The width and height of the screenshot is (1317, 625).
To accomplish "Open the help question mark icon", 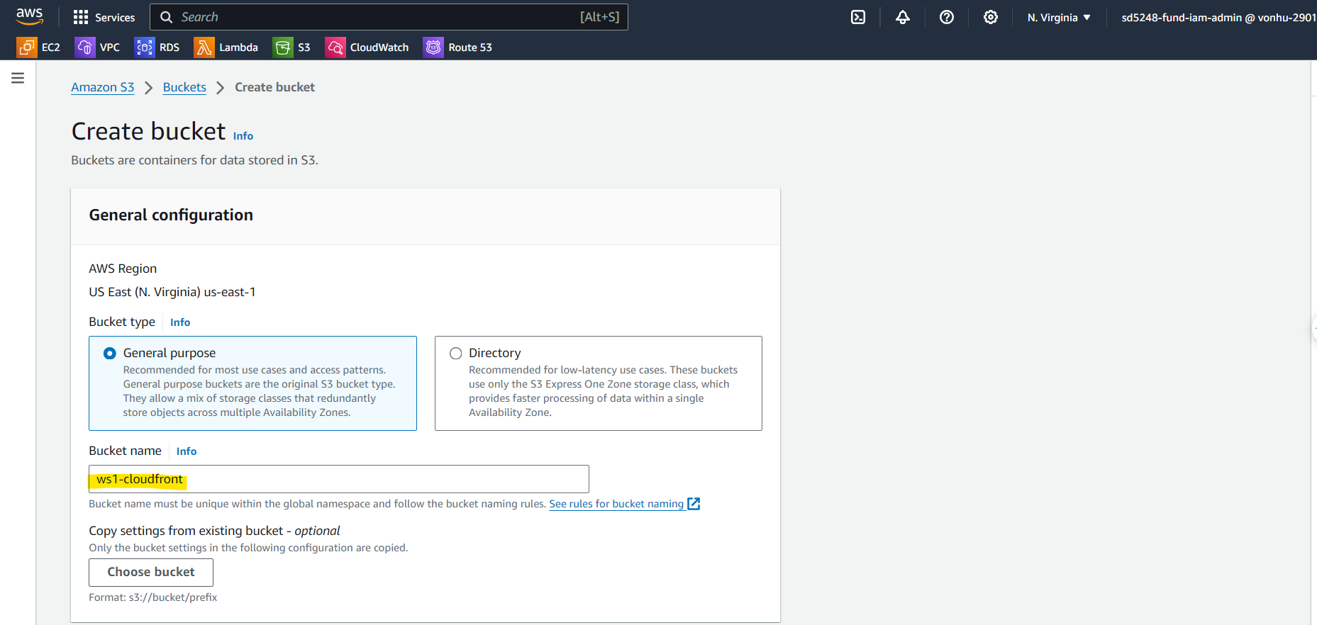I will 946,17.
